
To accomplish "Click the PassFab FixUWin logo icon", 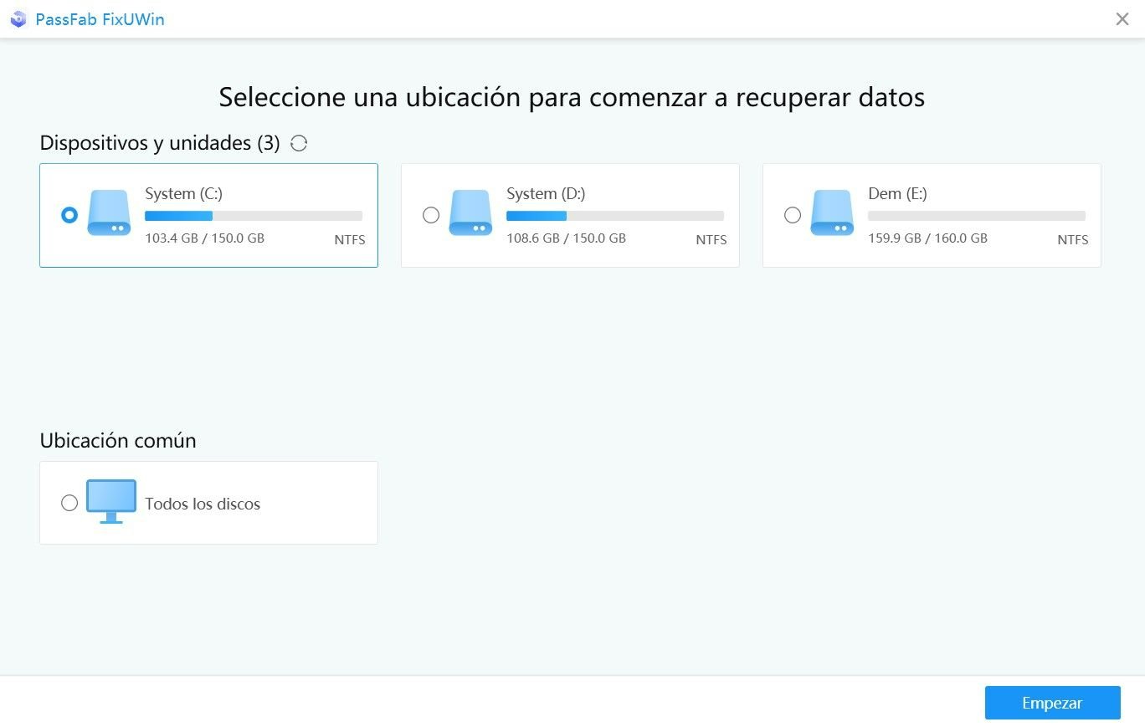I will pos(18,19).
